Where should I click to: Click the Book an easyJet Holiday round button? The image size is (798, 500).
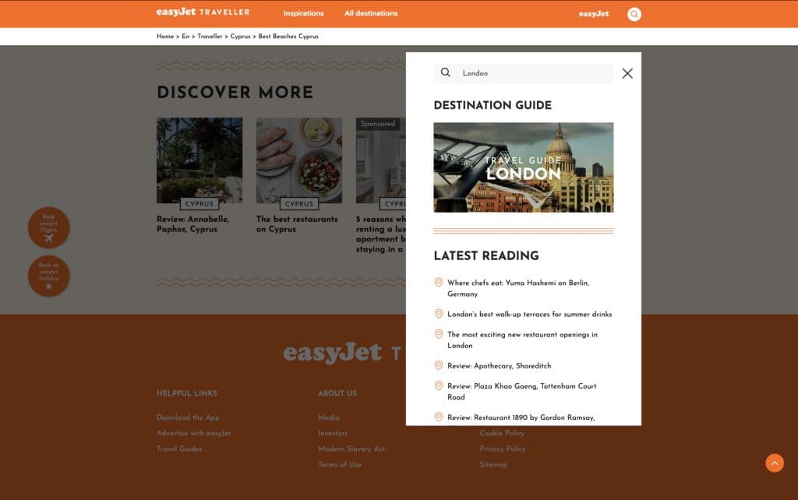coord(49,276)
